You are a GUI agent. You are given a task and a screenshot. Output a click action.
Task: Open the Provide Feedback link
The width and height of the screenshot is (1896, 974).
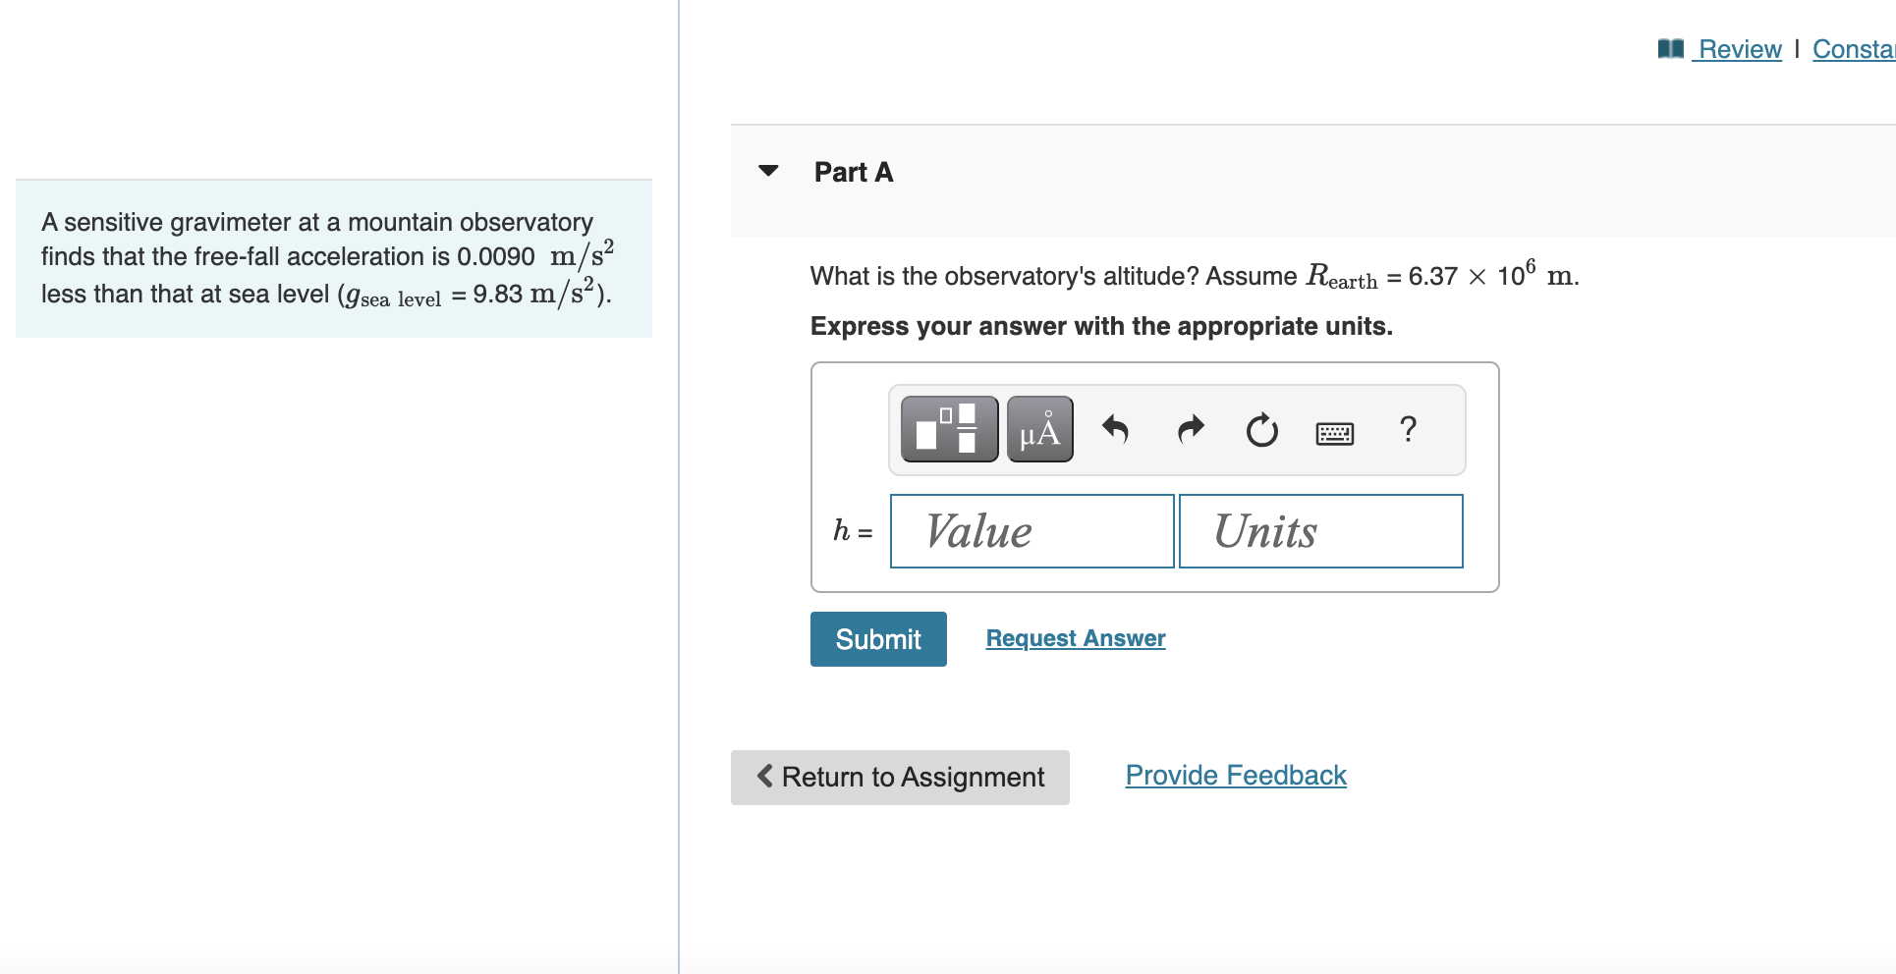1236,776
